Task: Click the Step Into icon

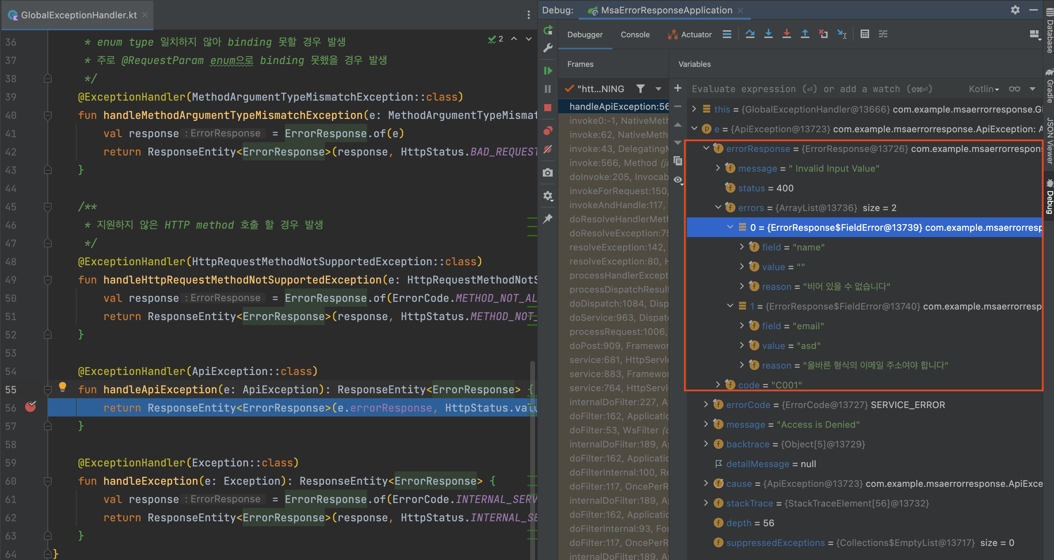Action: [768, 34]
